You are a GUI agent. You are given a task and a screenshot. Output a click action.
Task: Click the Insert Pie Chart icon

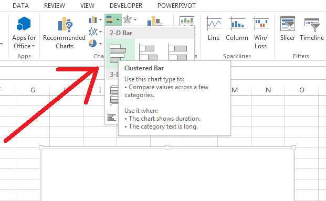point(92,44)
